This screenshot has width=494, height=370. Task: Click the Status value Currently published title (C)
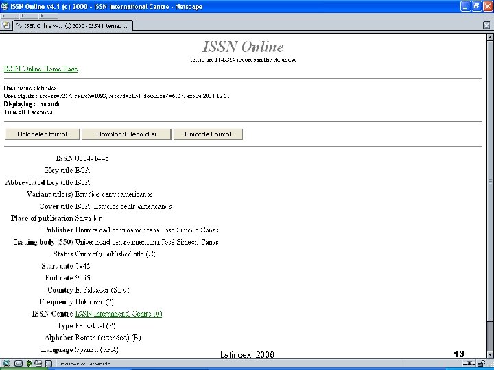pos(115,254)
